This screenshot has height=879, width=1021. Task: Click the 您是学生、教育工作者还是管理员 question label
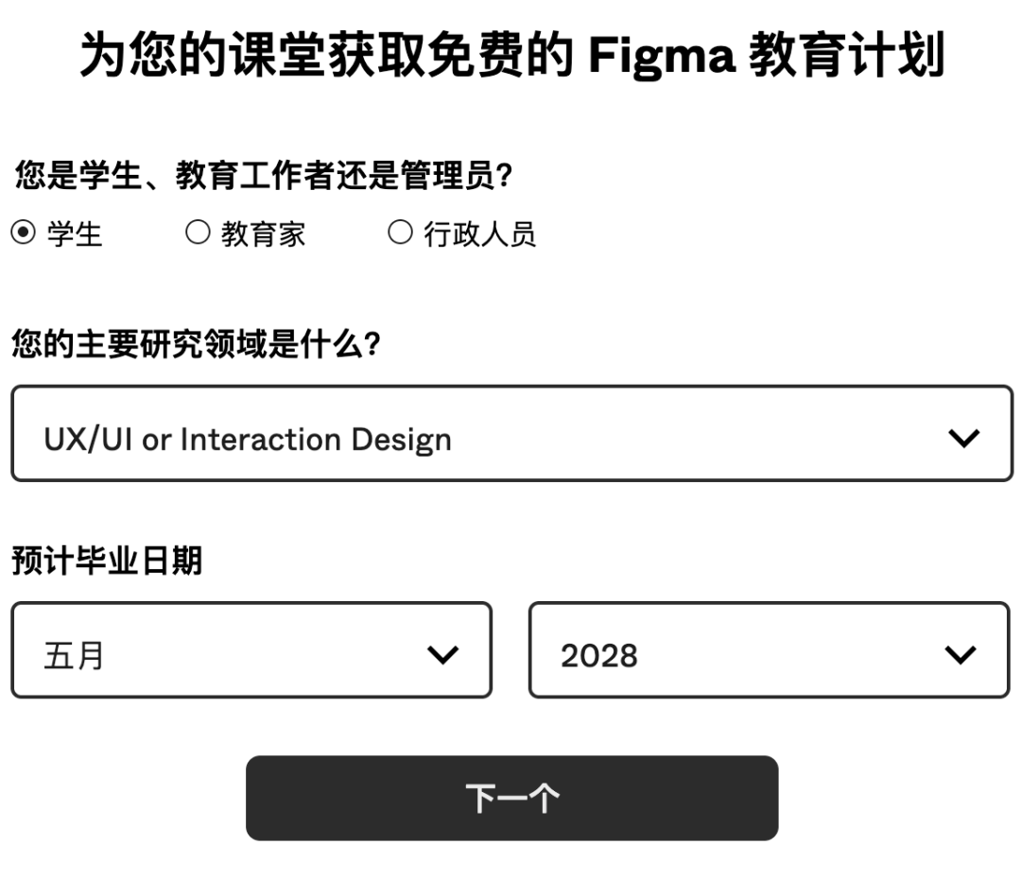pos(265,176)
